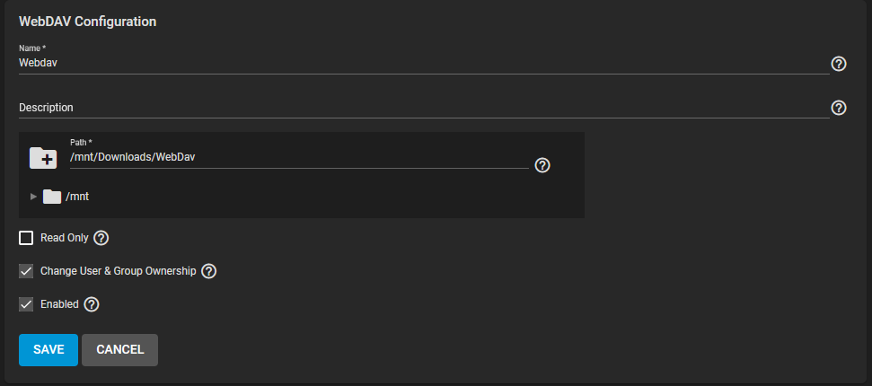The height and width of the screenshot is (386, 872).
Task: Open the help tooltip for Name field
Action: tap(838, 64)
